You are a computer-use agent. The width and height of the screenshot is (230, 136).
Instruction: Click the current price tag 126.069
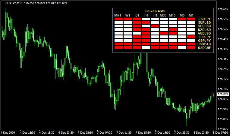(223, 94)
